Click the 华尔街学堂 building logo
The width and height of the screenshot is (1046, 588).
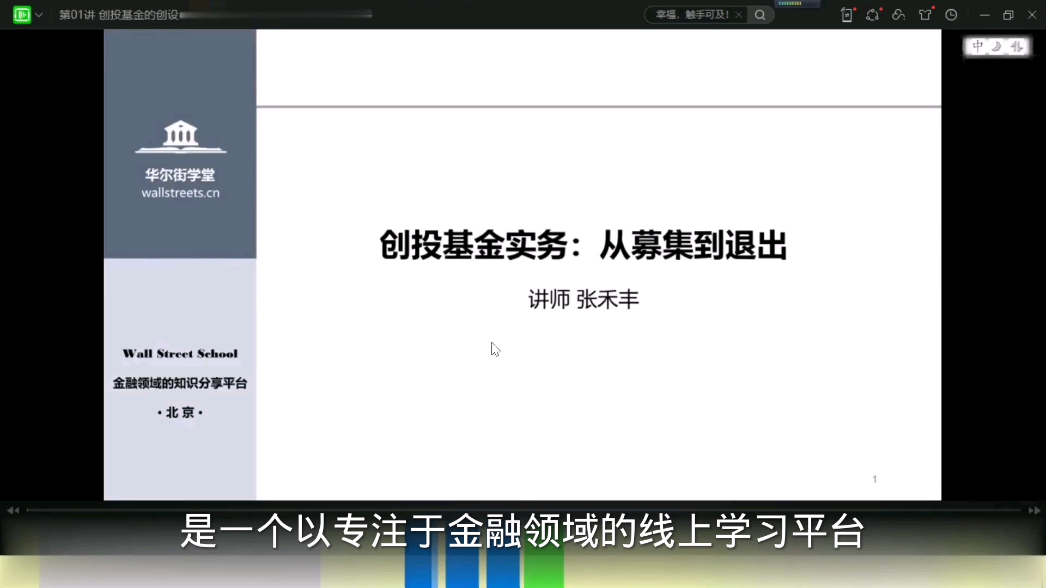coord(180,136)
